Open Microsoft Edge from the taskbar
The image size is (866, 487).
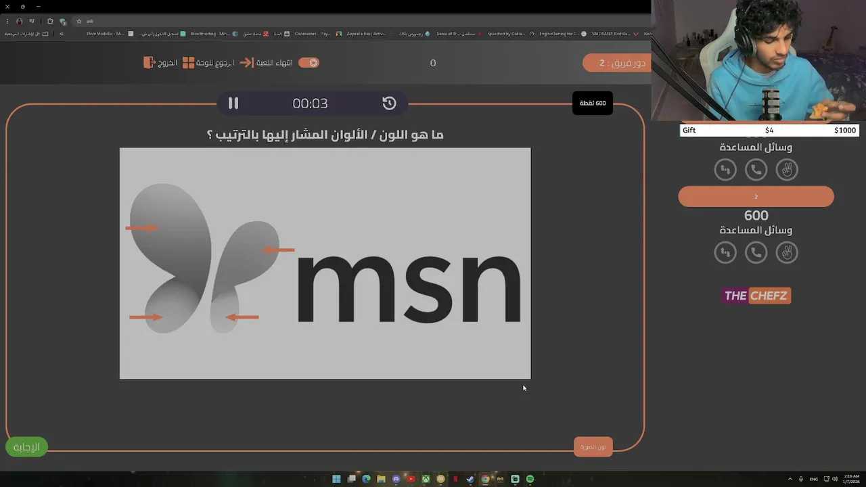click(366, 479)
